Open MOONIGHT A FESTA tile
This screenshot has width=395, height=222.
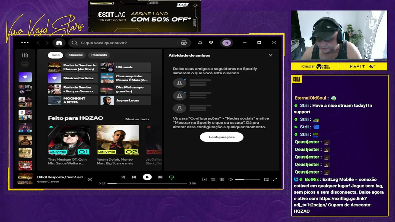[x=73, y=101]
